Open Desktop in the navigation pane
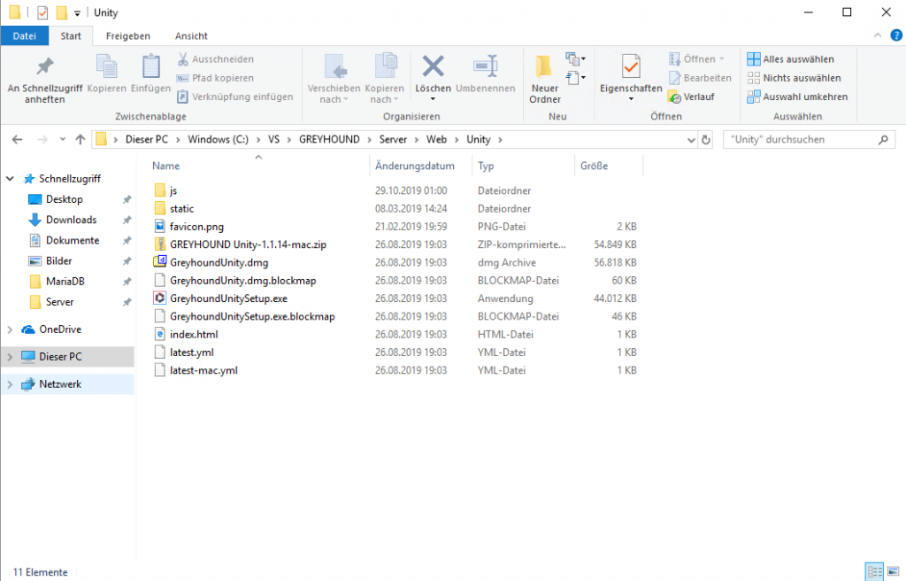Viewport: 906px width, 581px height. coord(64,199)
